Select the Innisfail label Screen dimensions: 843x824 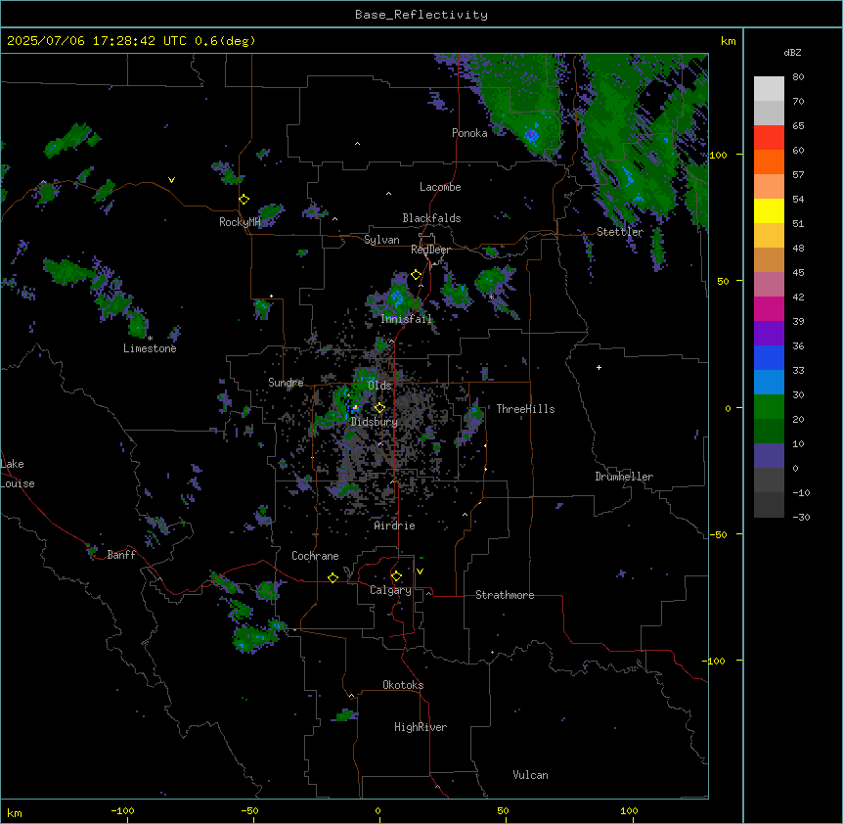(406, 319)
